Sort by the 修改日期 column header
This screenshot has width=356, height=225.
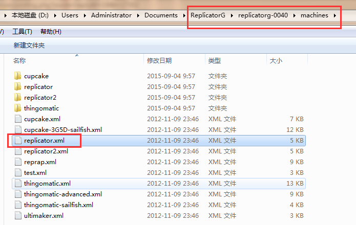click(x=159, y=60)
